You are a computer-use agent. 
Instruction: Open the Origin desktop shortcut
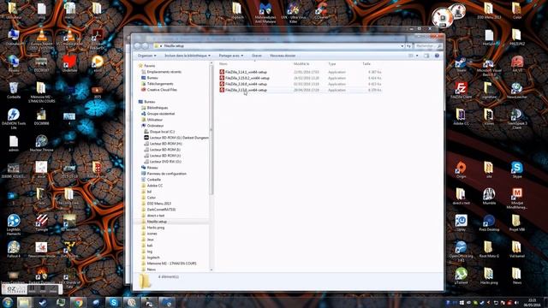point(461,169)
